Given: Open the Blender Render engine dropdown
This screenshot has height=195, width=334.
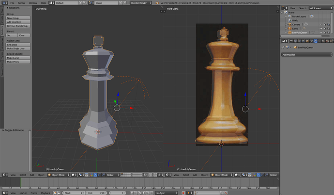Looking at the screenshot, I should [x=141, y=3].
